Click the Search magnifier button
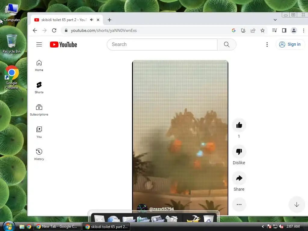Screen dimensions: 308x231 tap(227, 45)
